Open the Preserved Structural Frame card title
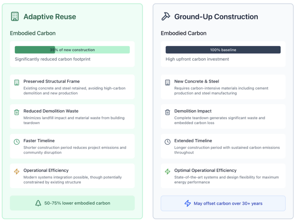Image resolution: width=297 pixels, height=222 pixels. (51, 81)
